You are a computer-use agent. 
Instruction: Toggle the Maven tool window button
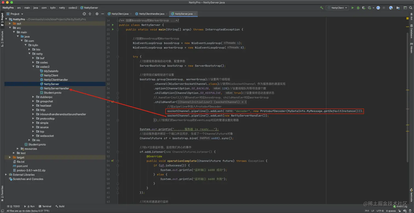(x=411, y=48)
